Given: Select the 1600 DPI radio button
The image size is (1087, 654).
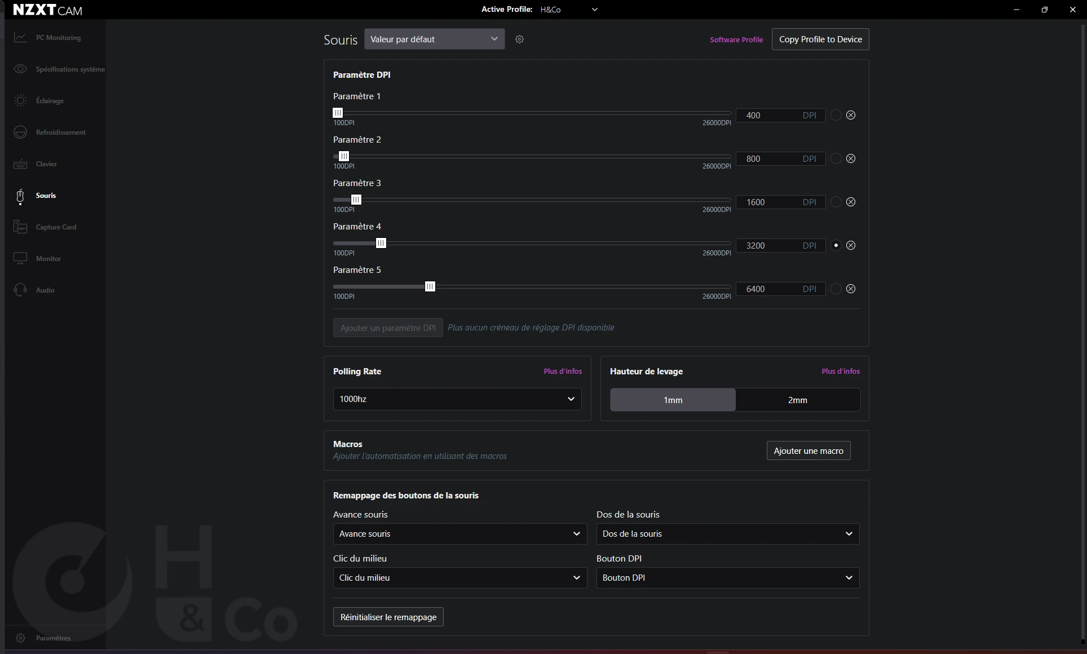Looking at the screenshot, I should coord(836,202).
